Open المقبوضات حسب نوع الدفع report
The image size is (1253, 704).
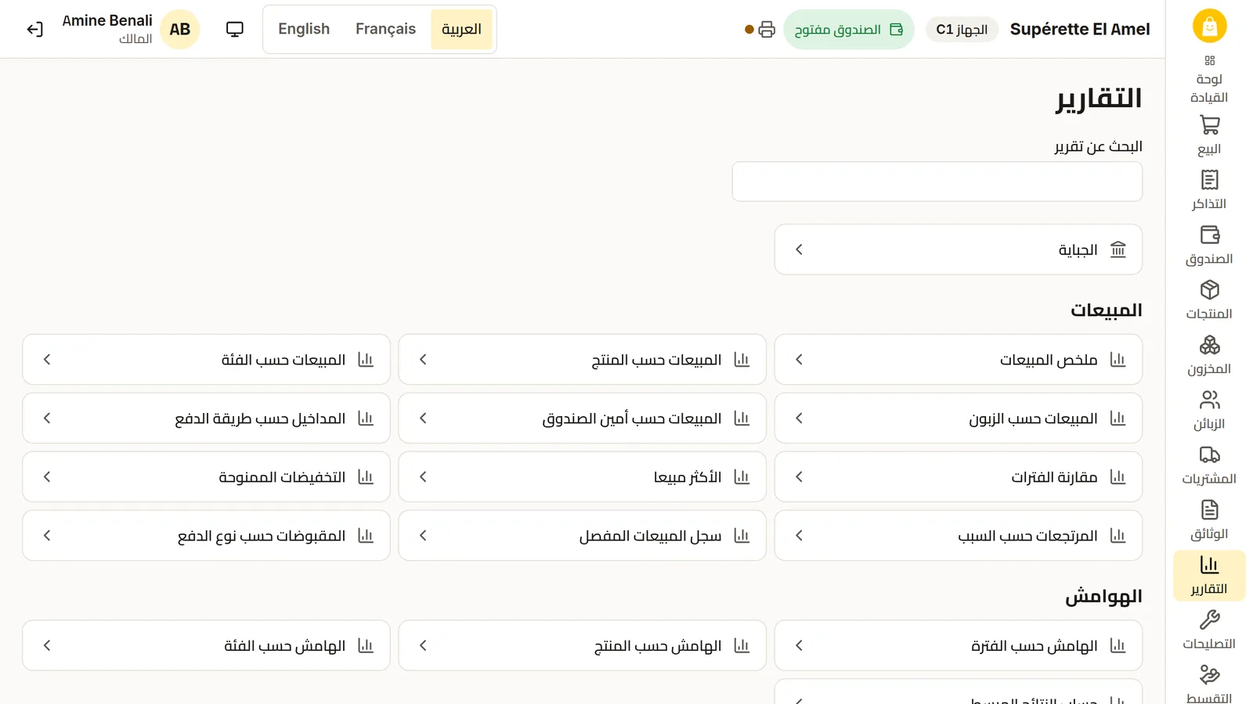pos(206,536)
